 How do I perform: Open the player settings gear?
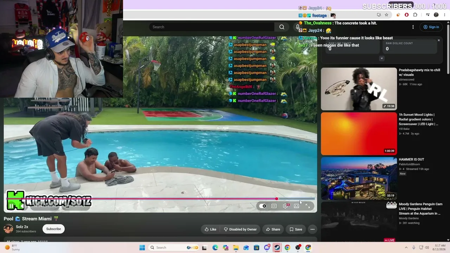pos(285,206)
